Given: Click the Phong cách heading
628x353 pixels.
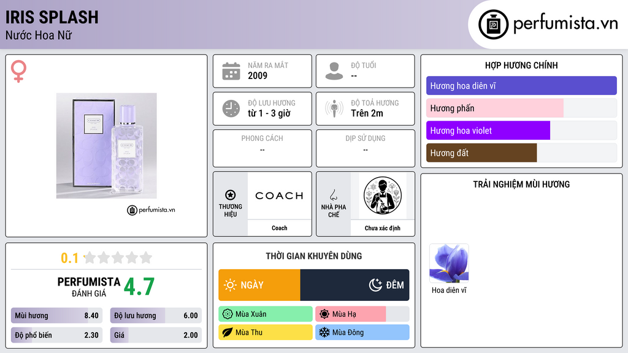Looking at the screenshot, I should coord(262,138).
